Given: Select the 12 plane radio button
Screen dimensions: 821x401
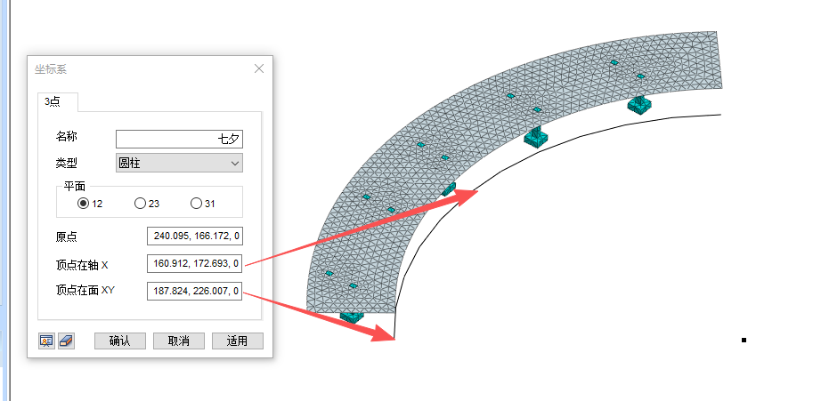Looking at the screenshot, I should (84, 204).
